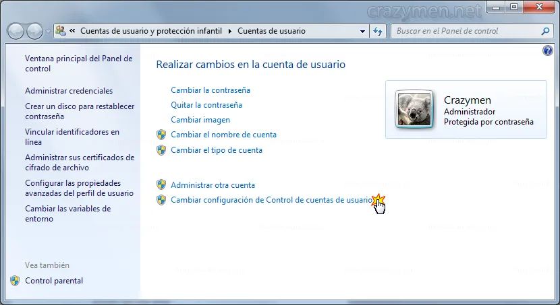Viewport: 560px width, 305px height.
Task: Select 'Cuentas de usuario' breadcrumb segment
Action: pos(271,31)
